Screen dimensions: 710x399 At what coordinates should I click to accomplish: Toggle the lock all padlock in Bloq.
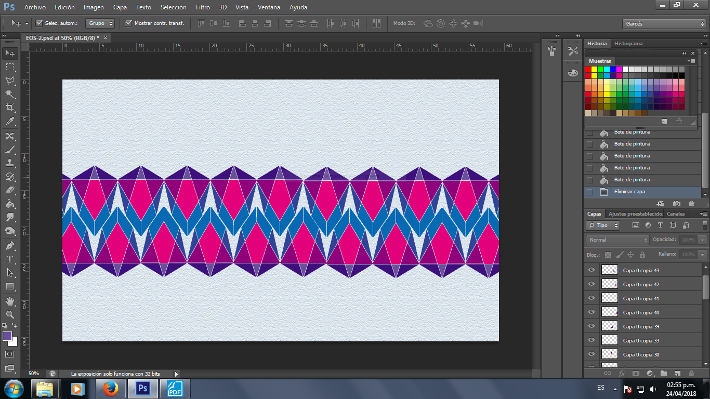point(642,255)
